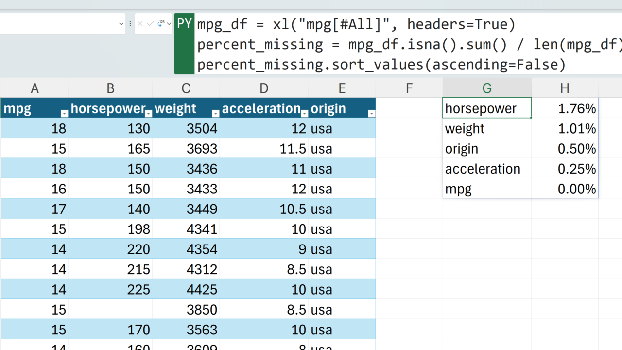
Task: Select the empty horsepower cell
Action: 110,310
